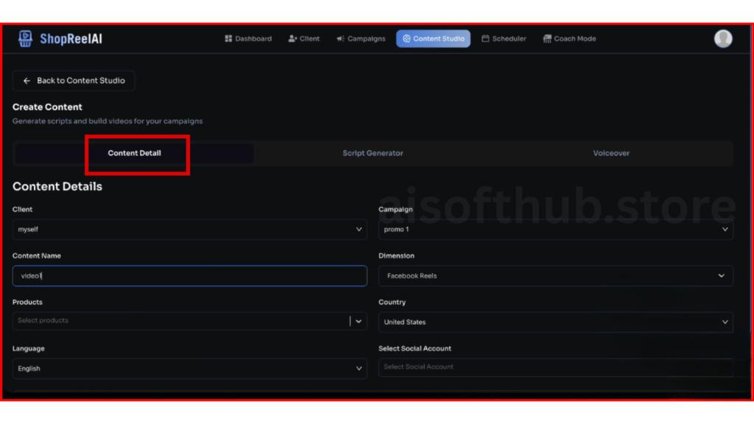Expand Dimension dropdown with Facebook Reels
This screenshot has height=424, width=754.
[x=555, y=276]
